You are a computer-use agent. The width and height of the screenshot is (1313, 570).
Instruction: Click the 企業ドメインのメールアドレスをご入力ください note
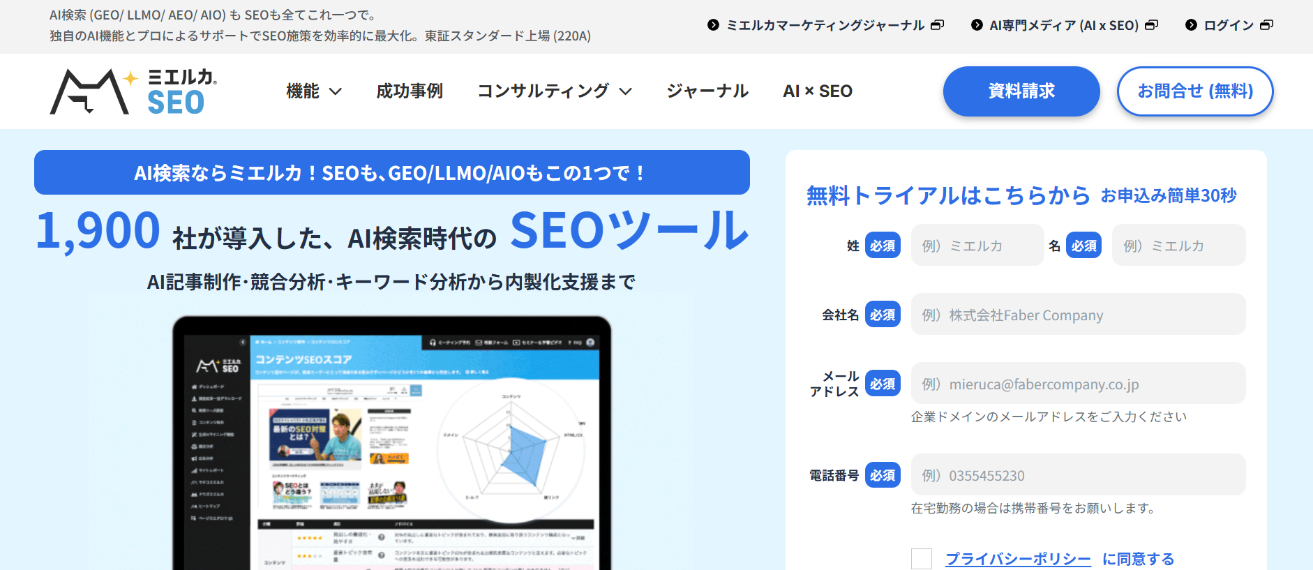tap(1049, 417)
